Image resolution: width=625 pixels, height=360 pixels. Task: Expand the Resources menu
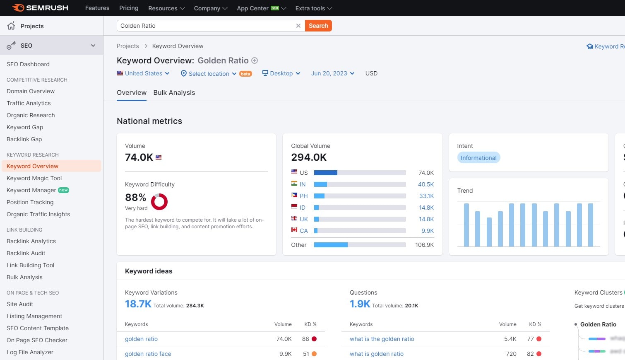point(166,8)
